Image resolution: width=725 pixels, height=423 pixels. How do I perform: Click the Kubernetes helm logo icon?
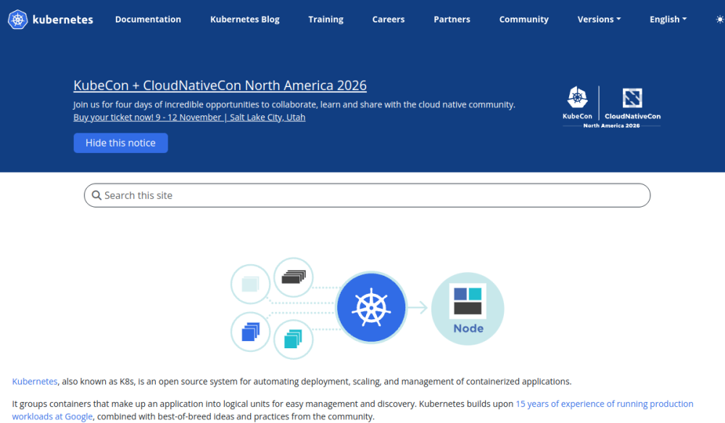[x=17, y=20]
